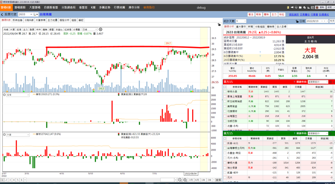The height and width of the screenshot is (184, 335).
Task: Open the stock code 2633 dropdown
Action: click(x=31, y=14)
